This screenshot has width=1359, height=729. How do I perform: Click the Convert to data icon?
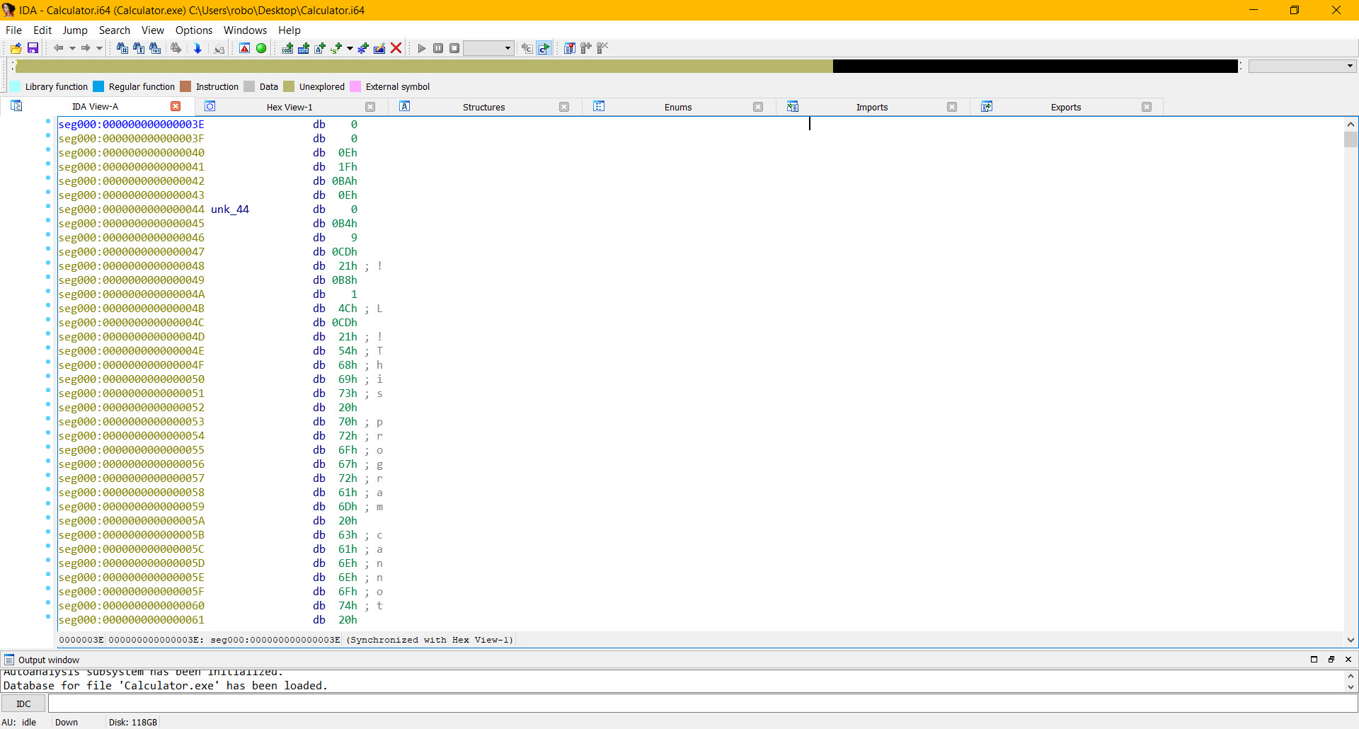(304, 48)
